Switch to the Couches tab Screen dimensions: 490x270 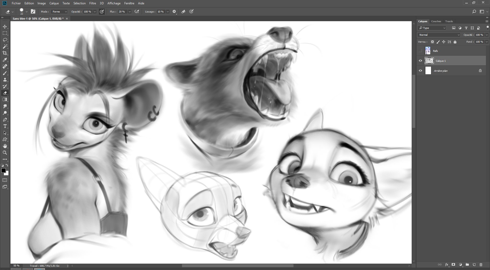coord(436,21)
